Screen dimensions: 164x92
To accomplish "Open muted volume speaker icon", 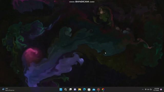I will (148, 89).
